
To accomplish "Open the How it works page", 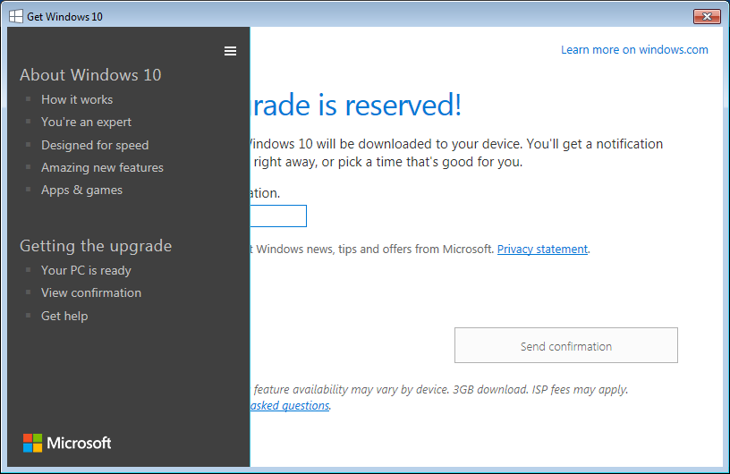I will (x=77, y=99).
